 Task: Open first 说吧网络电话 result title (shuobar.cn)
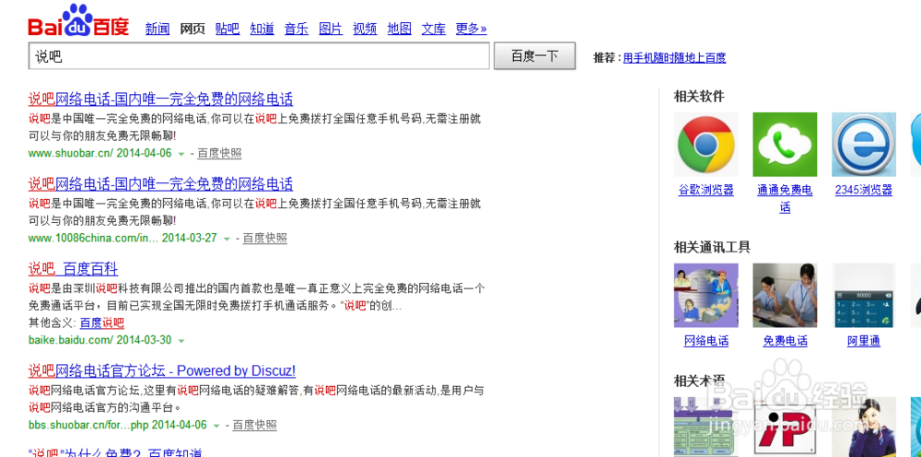coord(160,99)
